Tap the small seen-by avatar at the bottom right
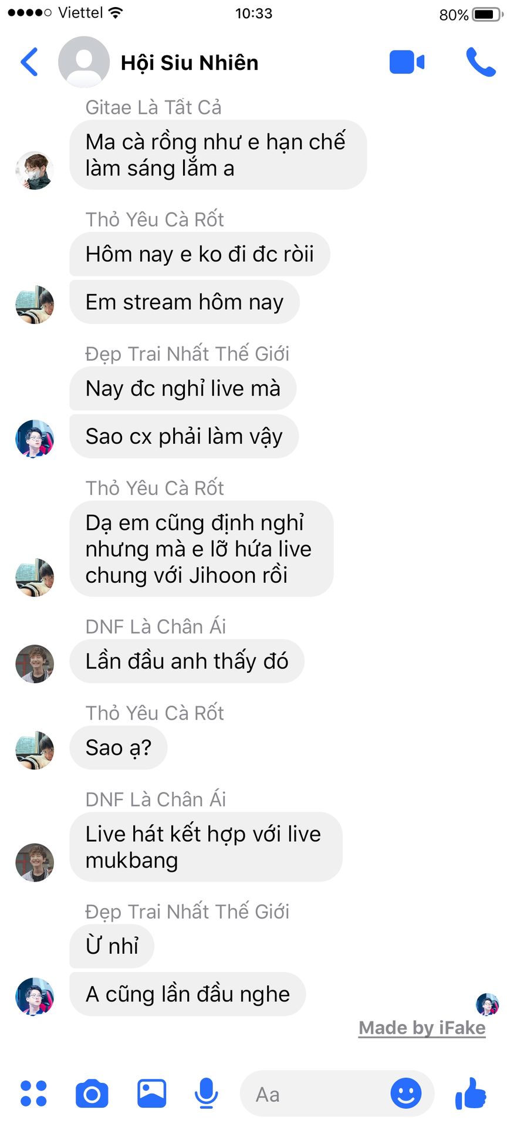Screen dimensions: 507x1127 point(487,1004)
